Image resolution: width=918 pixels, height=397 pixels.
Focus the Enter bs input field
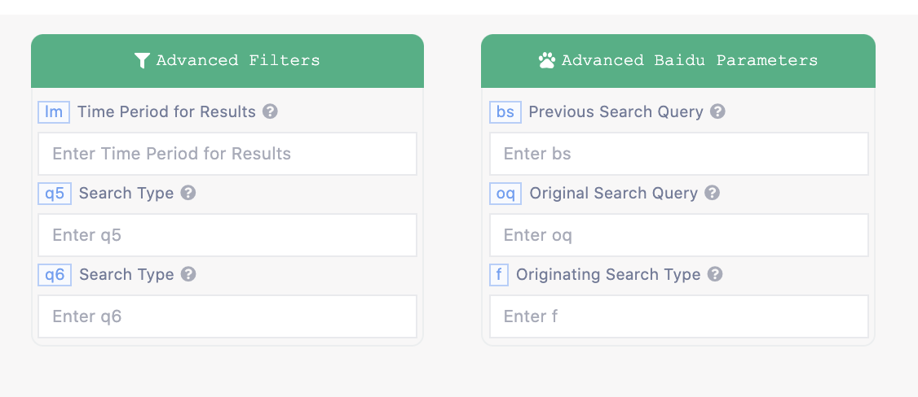pos(678,154)
